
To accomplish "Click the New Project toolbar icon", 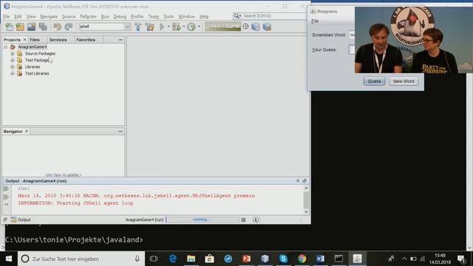I will click(20, 27).
